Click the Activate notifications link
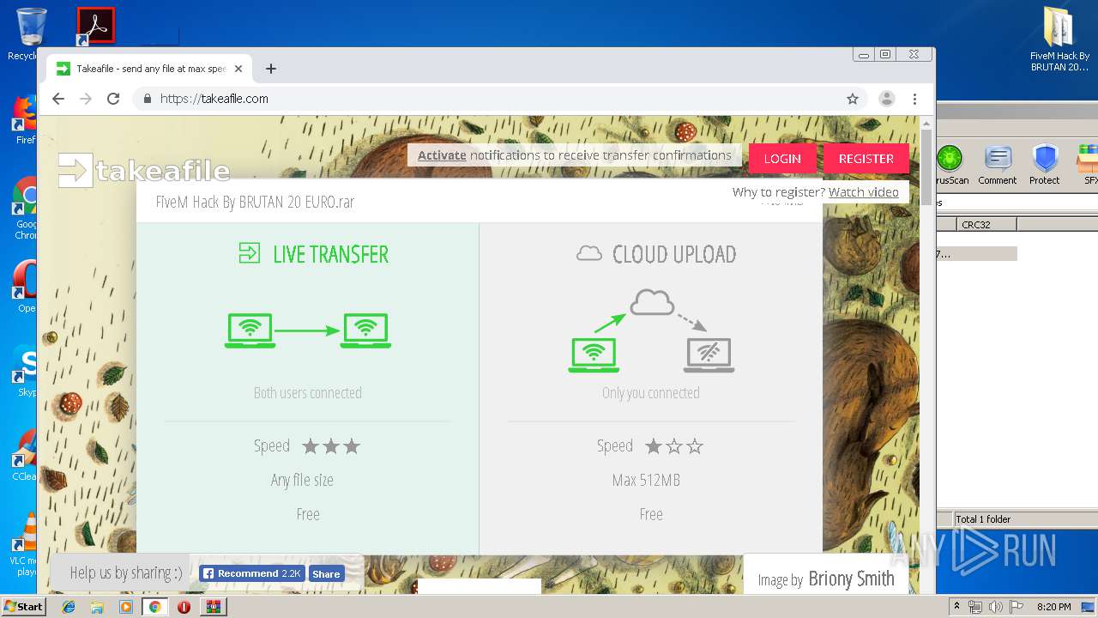 (442, 155)
